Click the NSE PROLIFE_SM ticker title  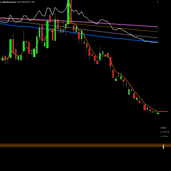(26, 2)
